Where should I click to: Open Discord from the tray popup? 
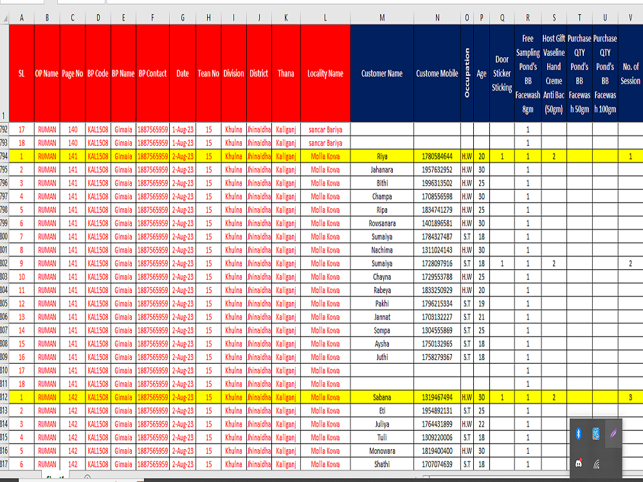[x=579, y=463]
